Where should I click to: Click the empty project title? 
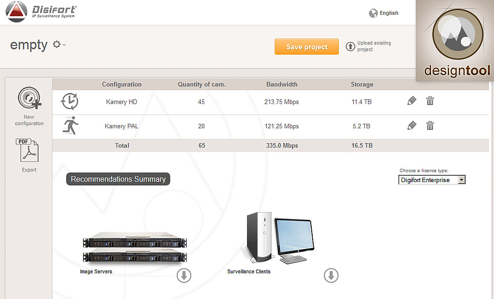tap(29, 45)
